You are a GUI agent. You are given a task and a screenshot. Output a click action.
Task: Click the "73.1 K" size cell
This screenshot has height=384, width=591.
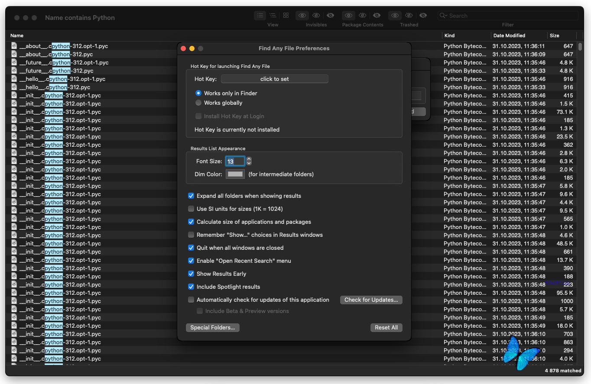pyautogui.click(x=565, y=112)
